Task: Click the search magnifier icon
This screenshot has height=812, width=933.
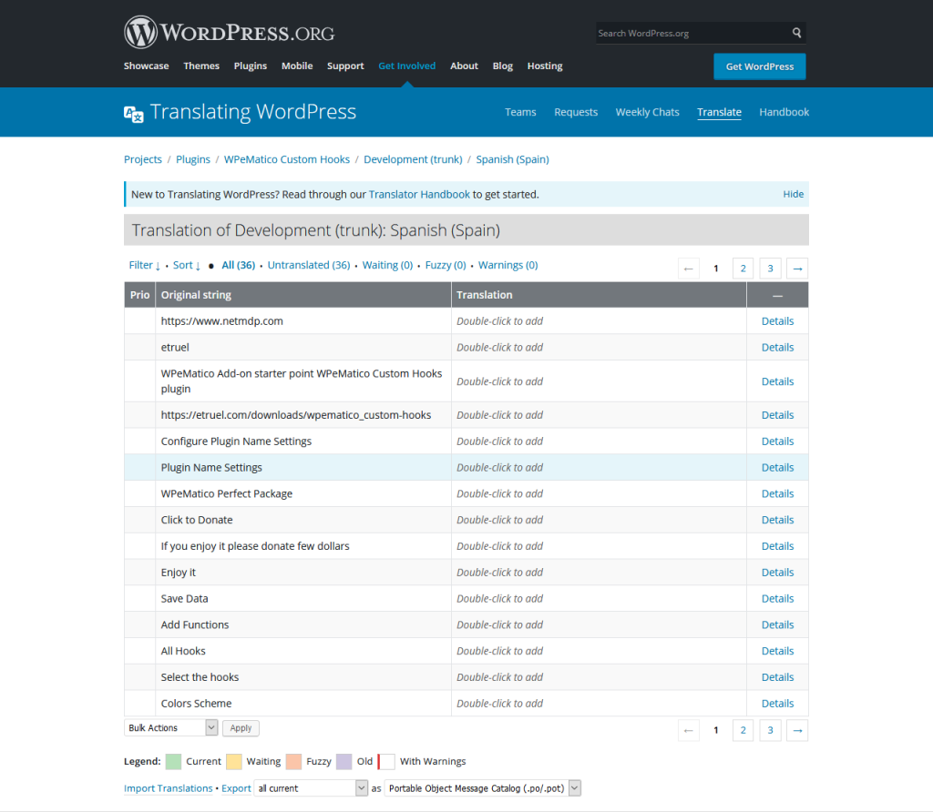Action: point(796,33)
